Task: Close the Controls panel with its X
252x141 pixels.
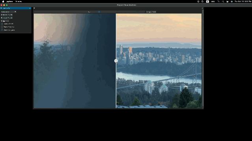Action: (30, 8)
